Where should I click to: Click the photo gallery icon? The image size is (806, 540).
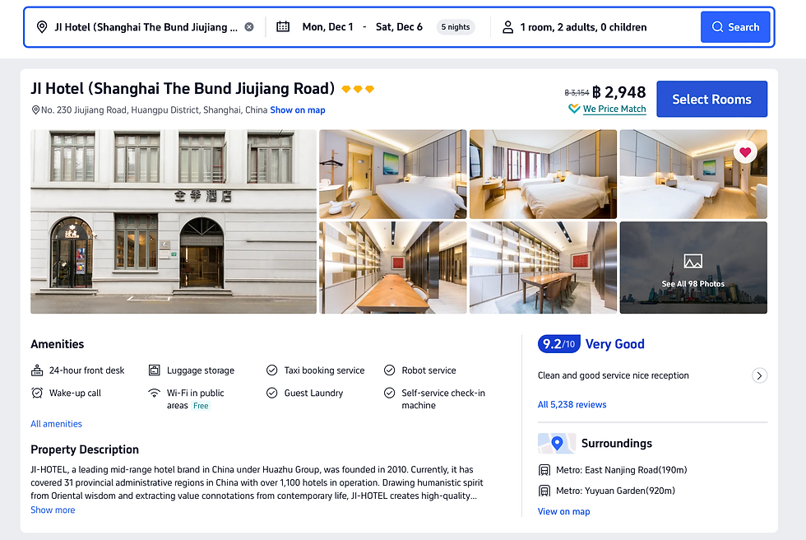click(693, 261)
